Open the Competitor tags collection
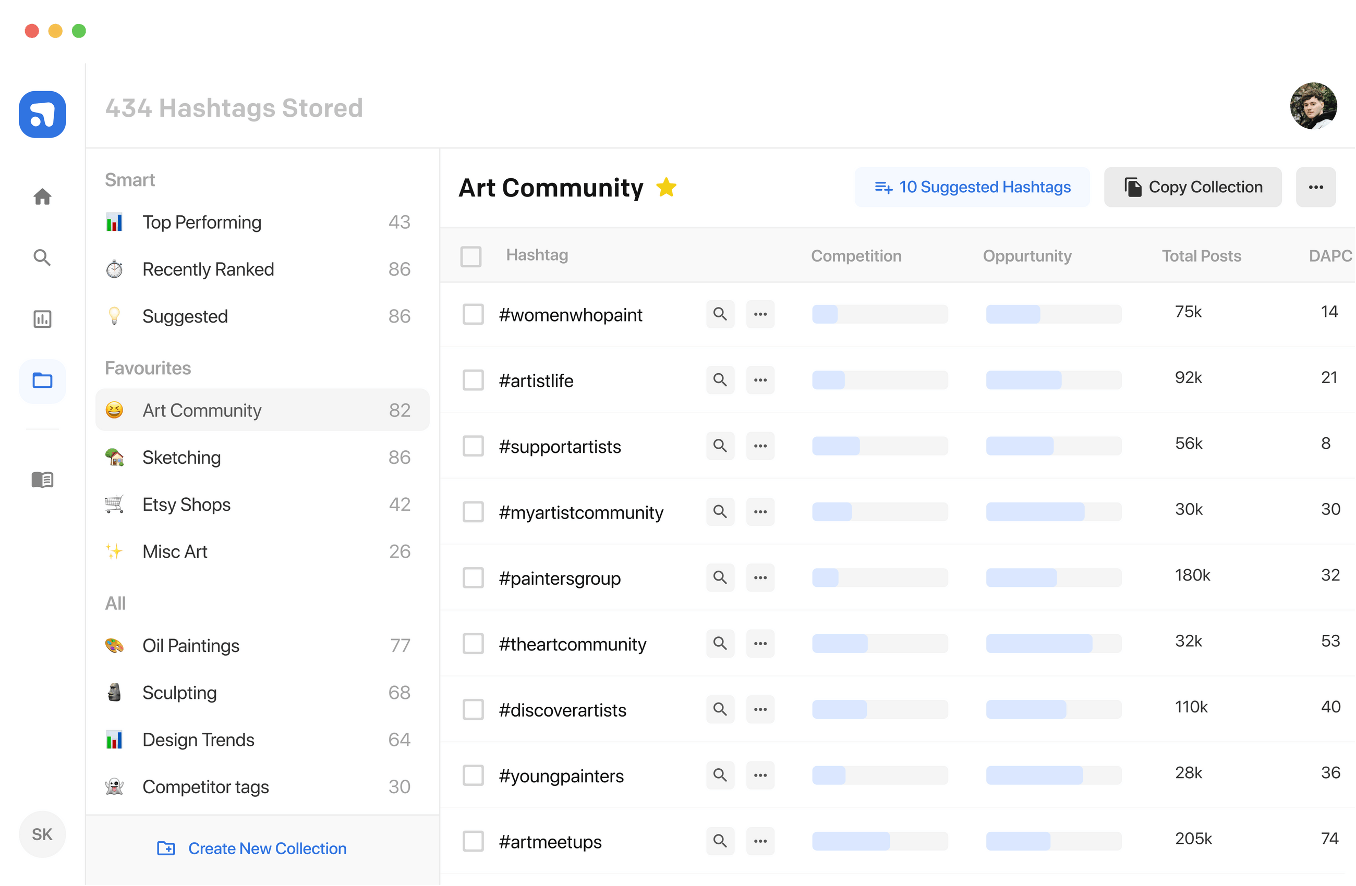This screenshot has width=1356, height=886. point(205,787)
